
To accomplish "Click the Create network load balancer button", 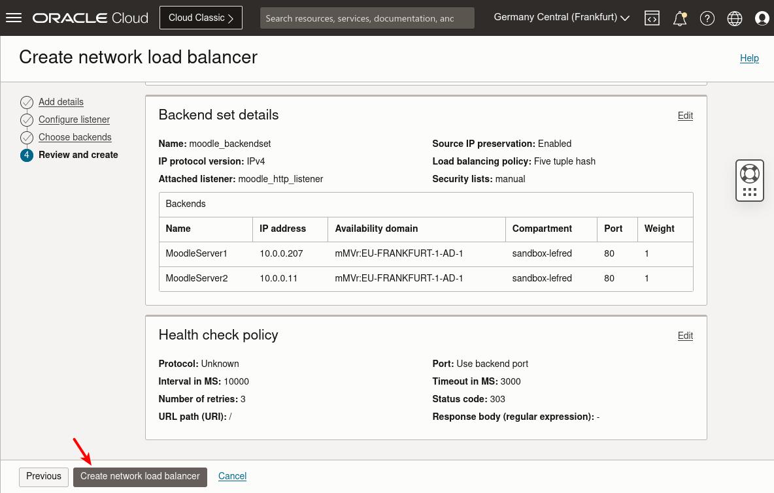I will click(140, 477).
